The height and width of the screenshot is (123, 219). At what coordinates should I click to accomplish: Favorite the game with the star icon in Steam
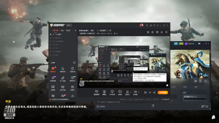coord(205,81)
